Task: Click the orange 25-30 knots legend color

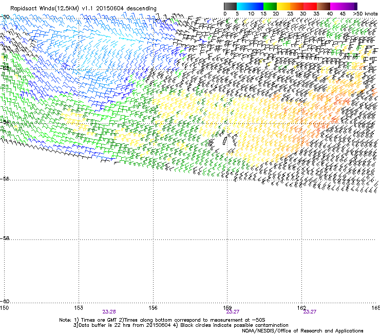Action: point(297,6)
